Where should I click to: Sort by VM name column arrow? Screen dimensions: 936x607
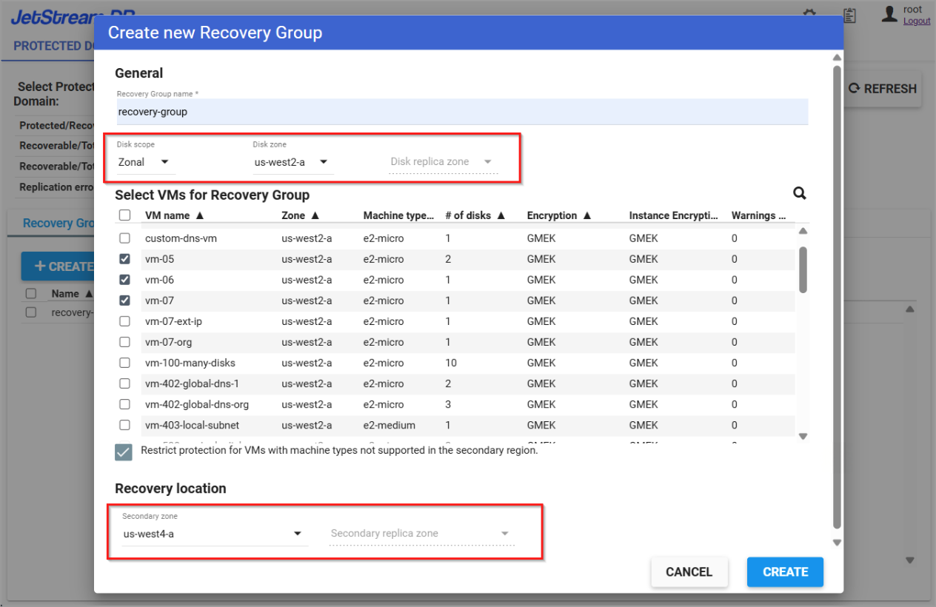(x=199, y=215)
